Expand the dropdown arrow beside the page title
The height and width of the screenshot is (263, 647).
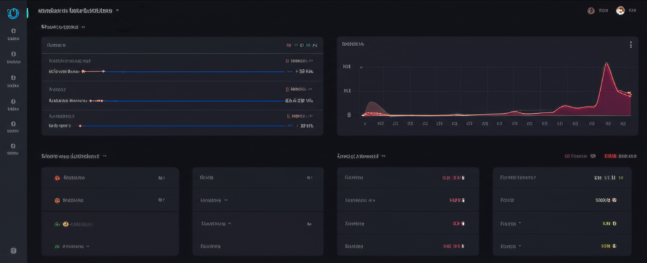coord(118,11)
